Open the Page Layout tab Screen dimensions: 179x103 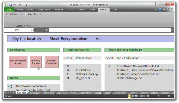coord(44,9)
